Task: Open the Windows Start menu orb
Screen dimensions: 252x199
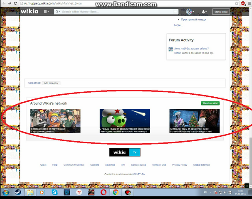Action: [6, 192]
